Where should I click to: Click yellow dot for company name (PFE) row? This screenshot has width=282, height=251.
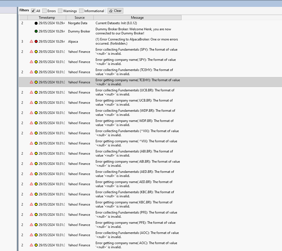pos(36,225)
